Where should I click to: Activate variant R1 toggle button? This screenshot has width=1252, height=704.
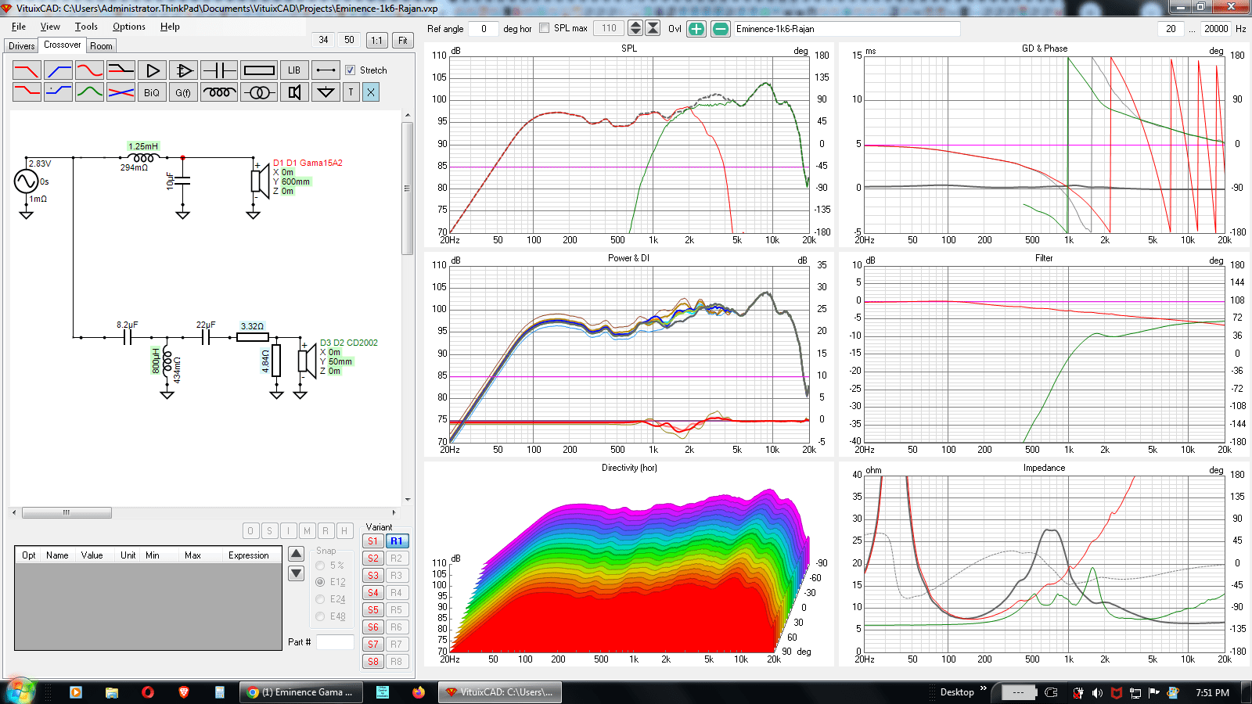(397, 541)
